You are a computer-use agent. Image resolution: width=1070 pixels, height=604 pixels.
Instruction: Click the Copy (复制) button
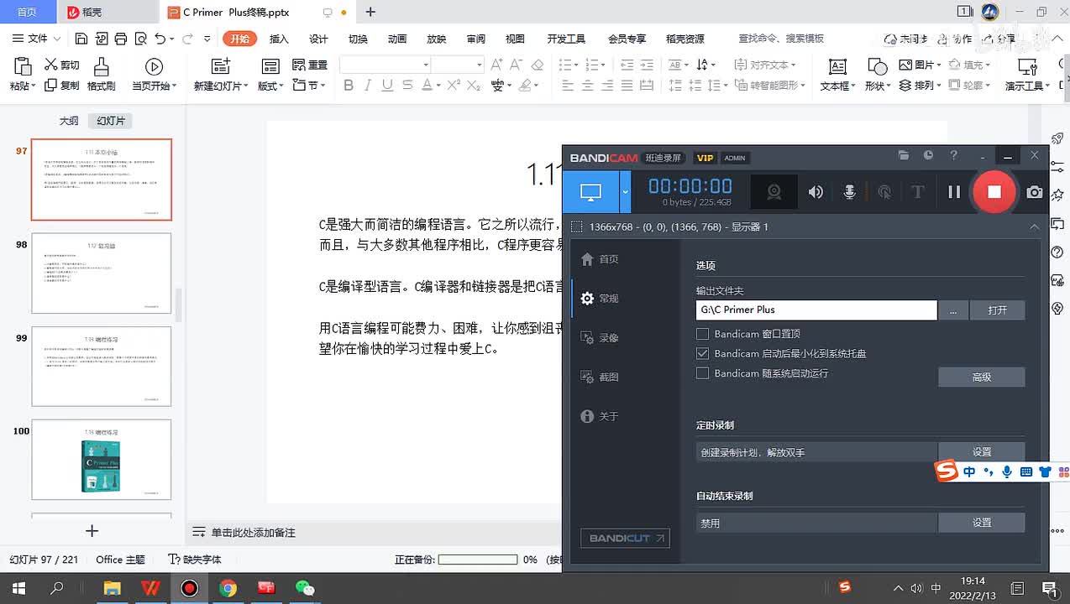(62, 85)
